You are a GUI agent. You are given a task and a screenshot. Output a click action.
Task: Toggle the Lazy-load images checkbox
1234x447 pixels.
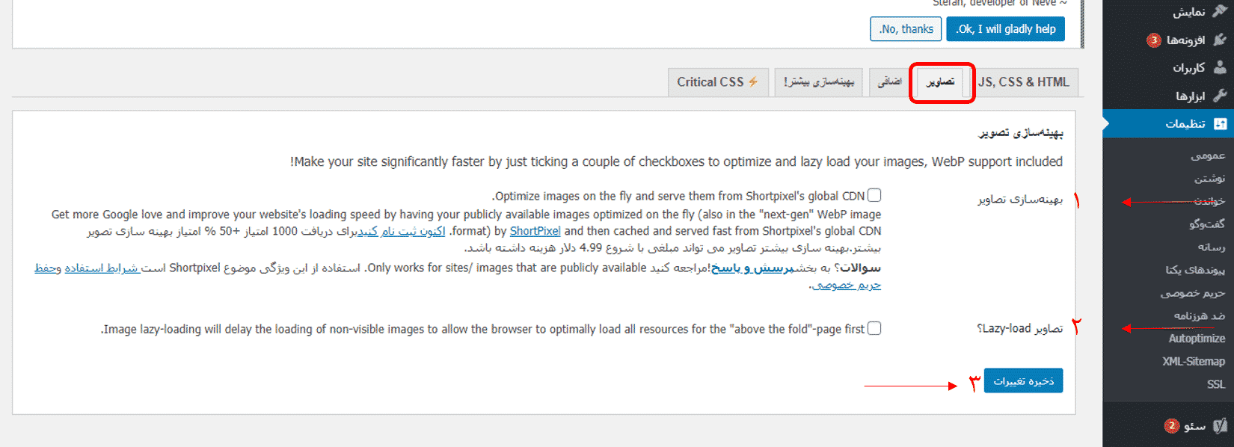(x=874, y=328)
